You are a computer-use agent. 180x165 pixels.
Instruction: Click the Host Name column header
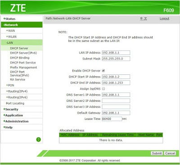(146, 135)
